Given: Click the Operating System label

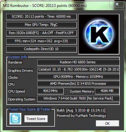Looking at the screenshot, I should click(22, 99).
